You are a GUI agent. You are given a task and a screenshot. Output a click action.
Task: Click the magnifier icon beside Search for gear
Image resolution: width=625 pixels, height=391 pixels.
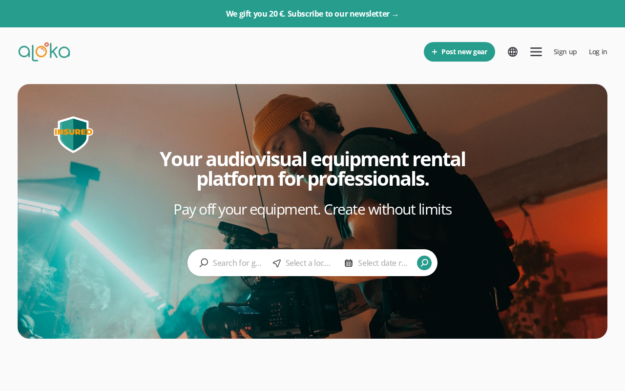[204, 263]
